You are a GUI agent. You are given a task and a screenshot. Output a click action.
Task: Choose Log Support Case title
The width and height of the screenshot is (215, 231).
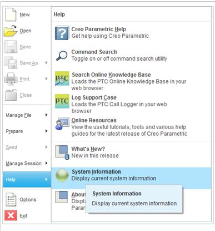coord(94,97)
